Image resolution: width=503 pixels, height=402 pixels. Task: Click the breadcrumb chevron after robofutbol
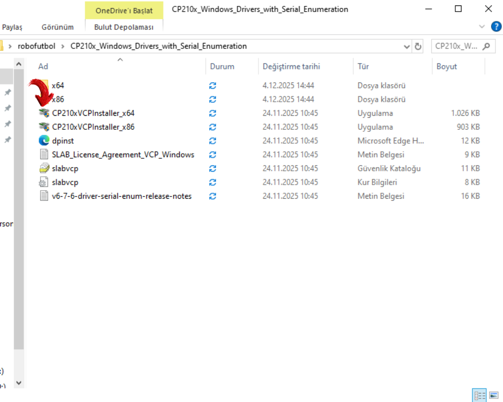(63, 47)
